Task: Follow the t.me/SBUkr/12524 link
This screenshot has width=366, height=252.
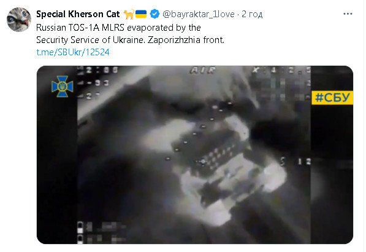Action: click(x=73, y=52)
